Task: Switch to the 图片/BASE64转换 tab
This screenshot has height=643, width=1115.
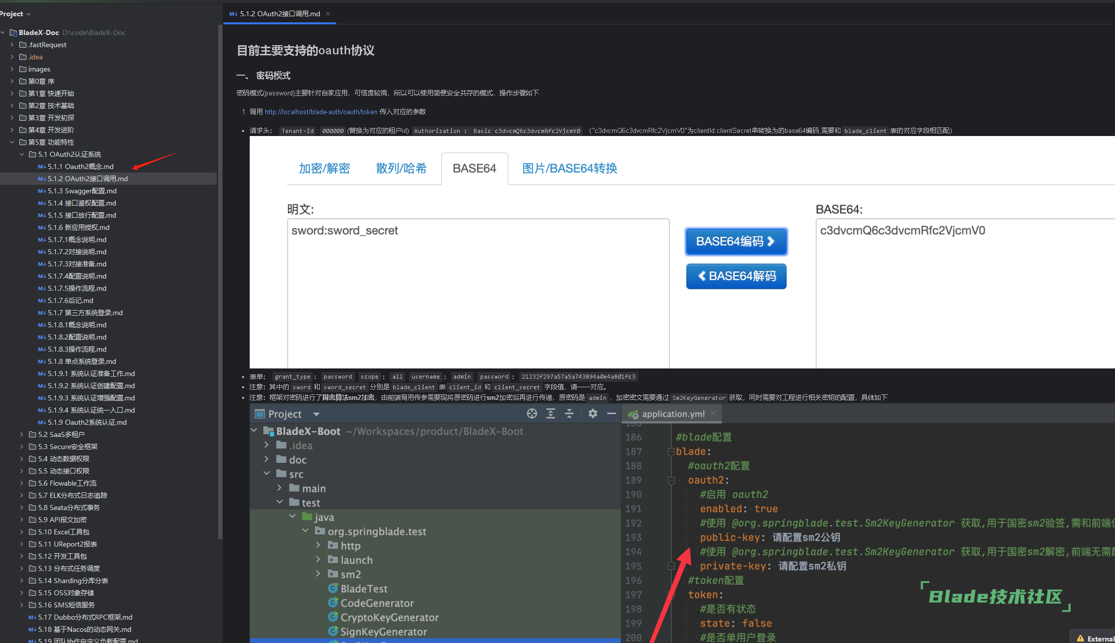Action: coord(570,168)
